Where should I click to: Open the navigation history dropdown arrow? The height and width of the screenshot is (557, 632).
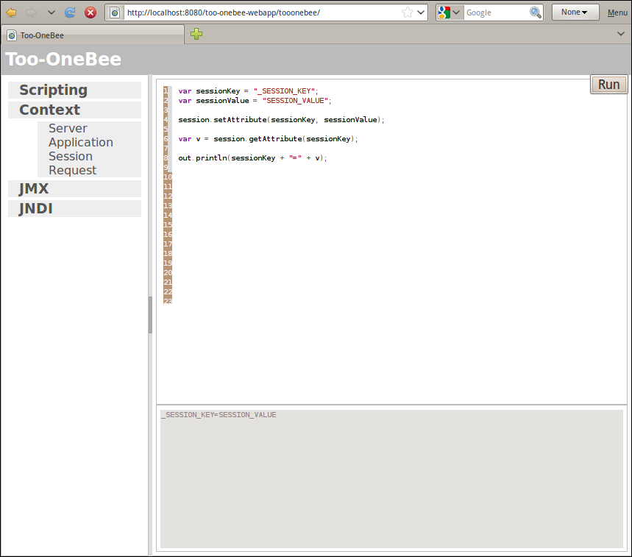[52, 13]
